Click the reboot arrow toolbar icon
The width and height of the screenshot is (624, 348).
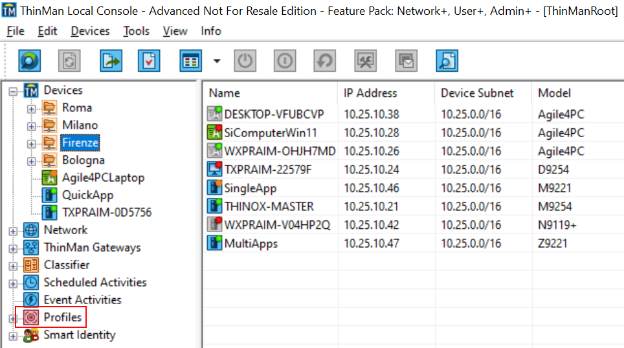[325, 61]
